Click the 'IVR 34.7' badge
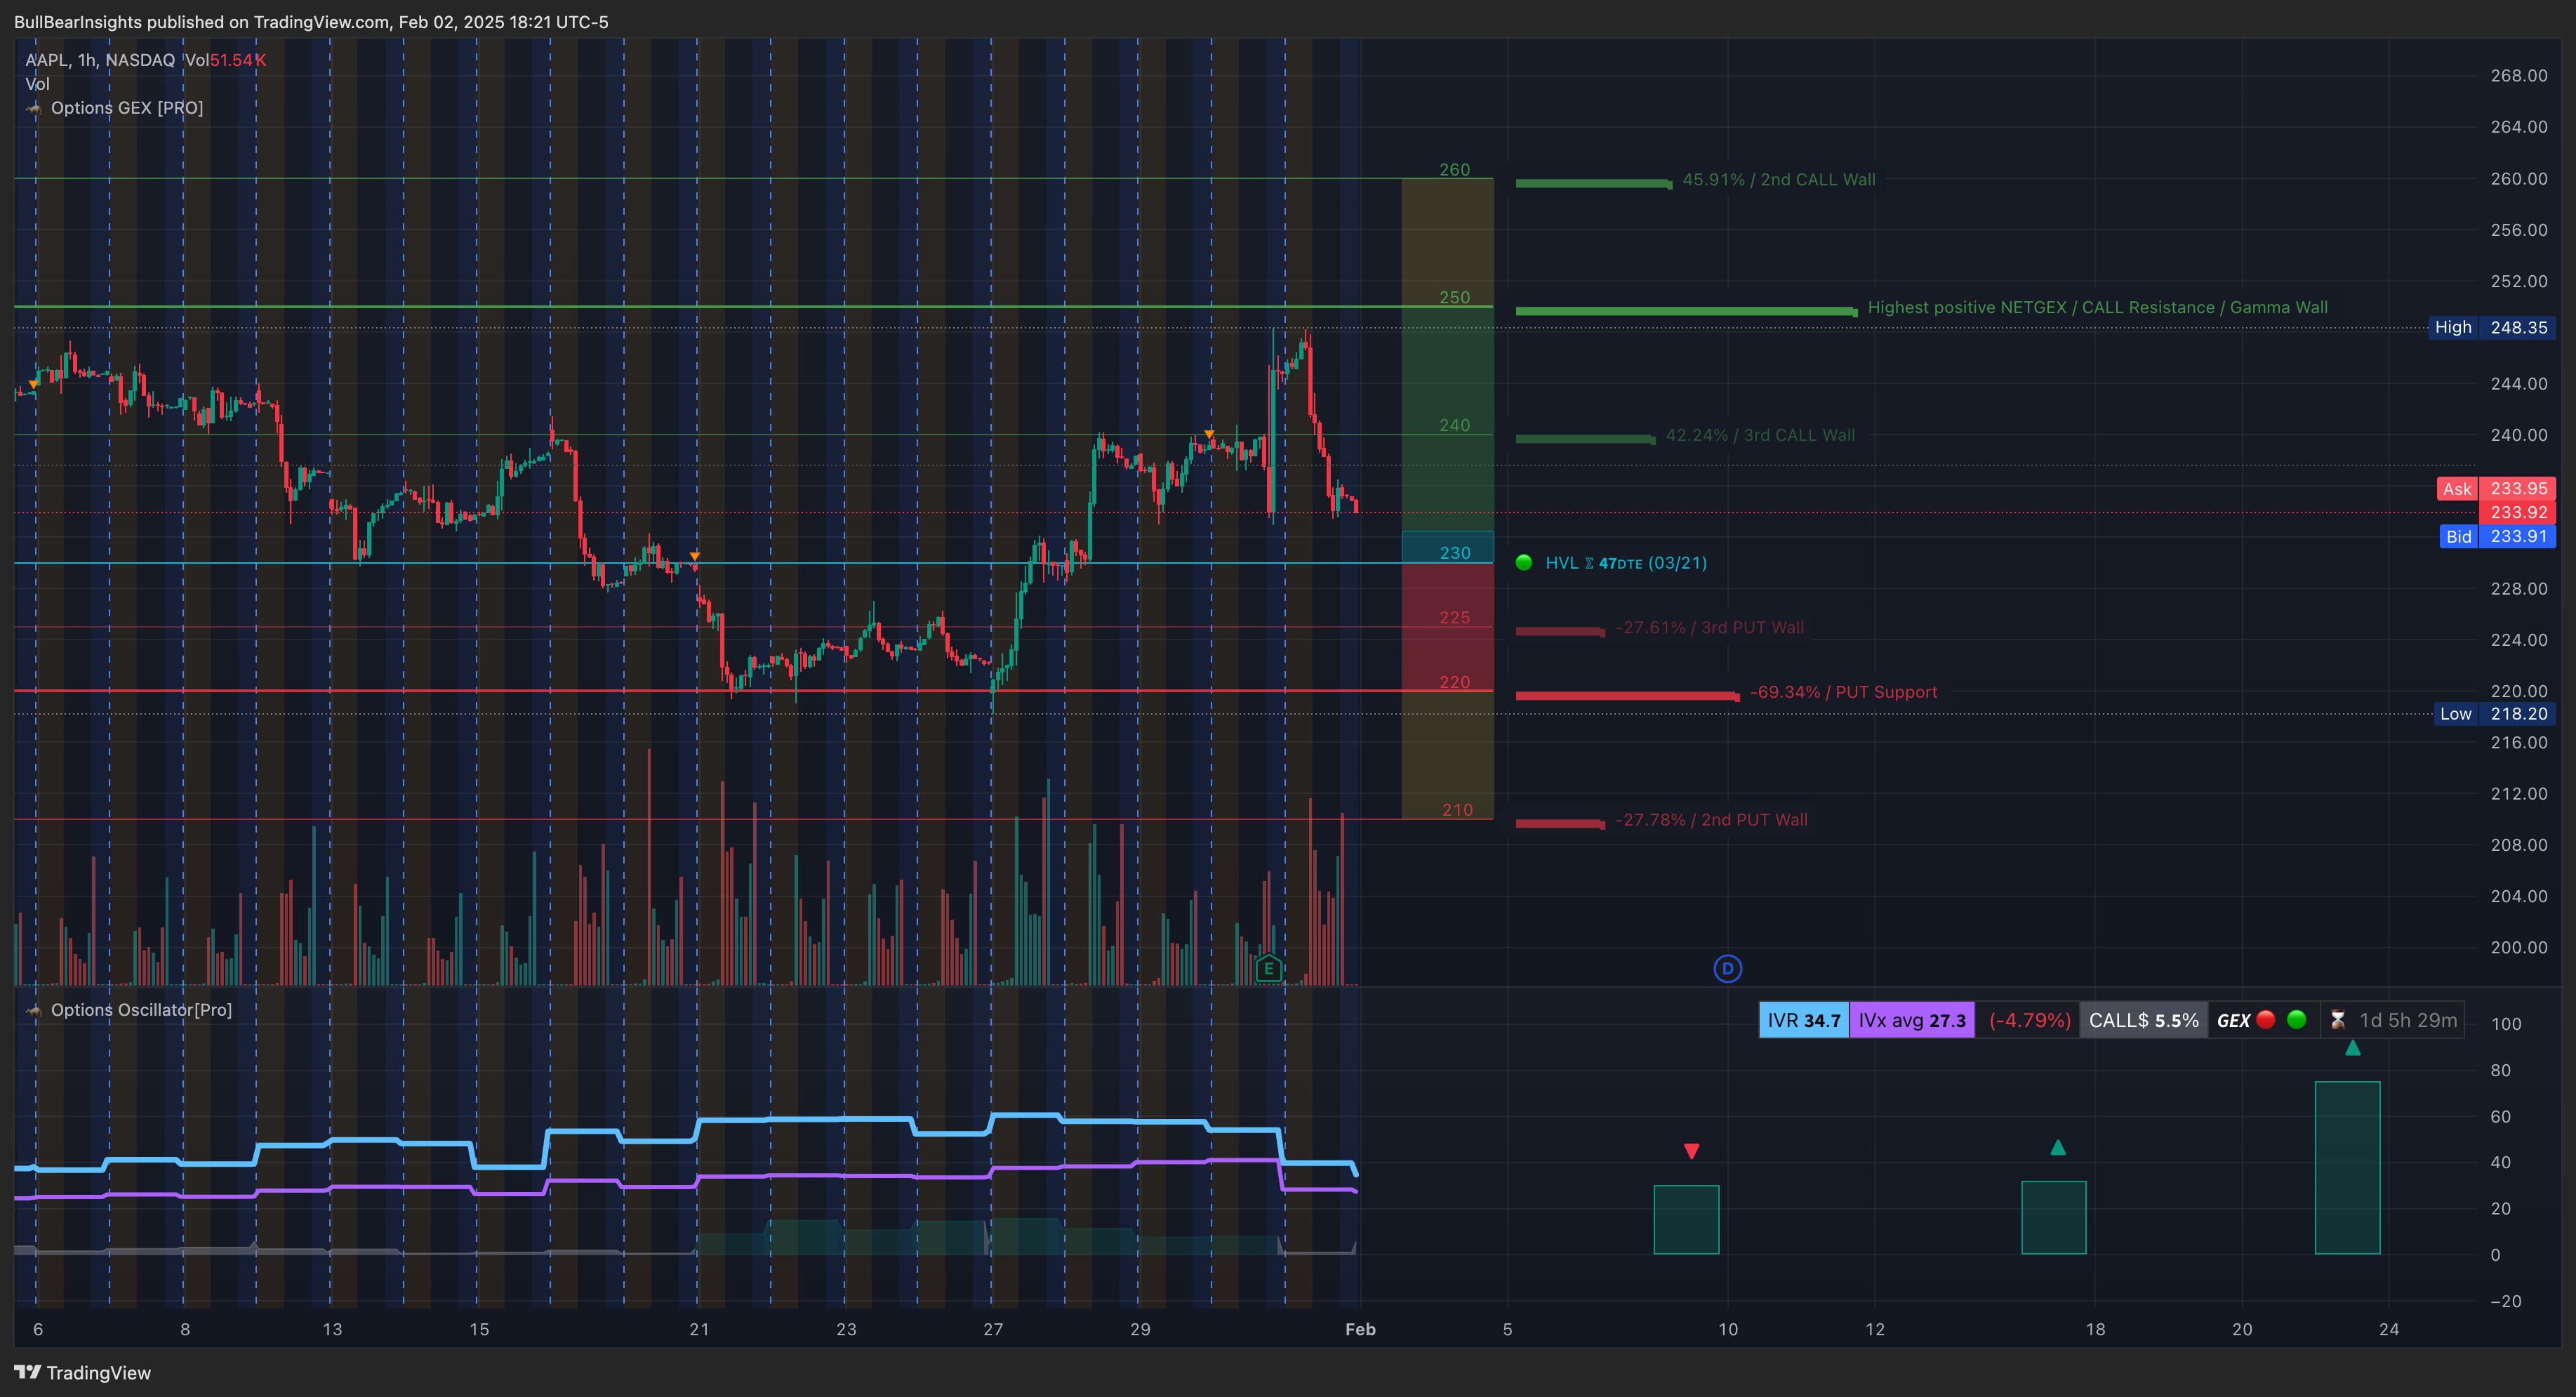The image size is (2576, 1397). [1804, 1020]
